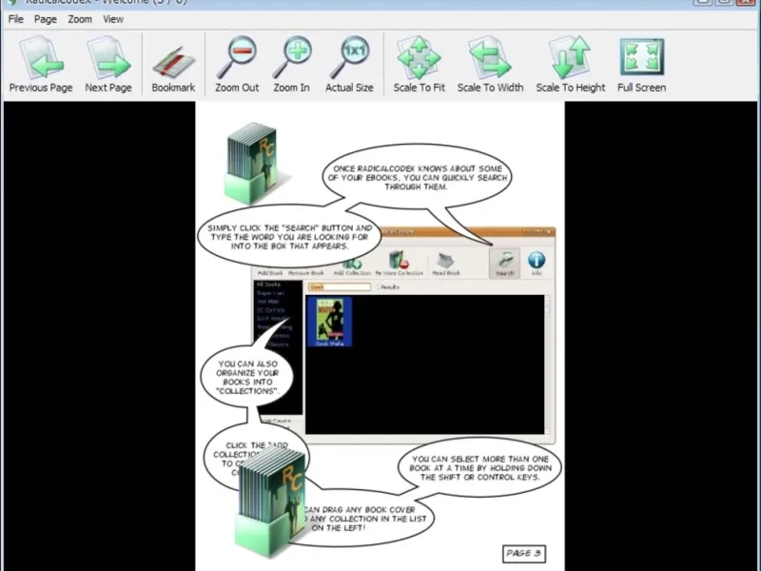Click the orange search box in the comic's screenshot

[340, 287]
